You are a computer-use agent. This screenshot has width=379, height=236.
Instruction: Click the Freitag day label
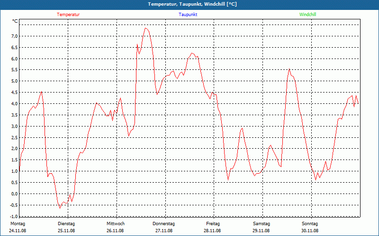click(x=213, y=224)
